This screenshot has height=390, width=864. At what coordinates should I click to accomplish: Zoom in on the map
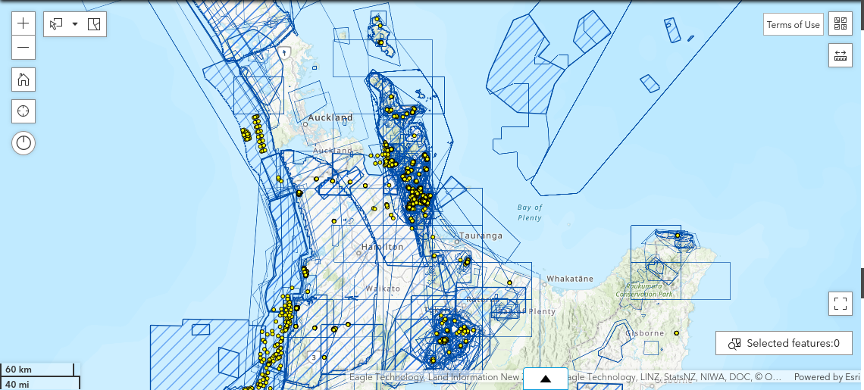tap(23, 23)
